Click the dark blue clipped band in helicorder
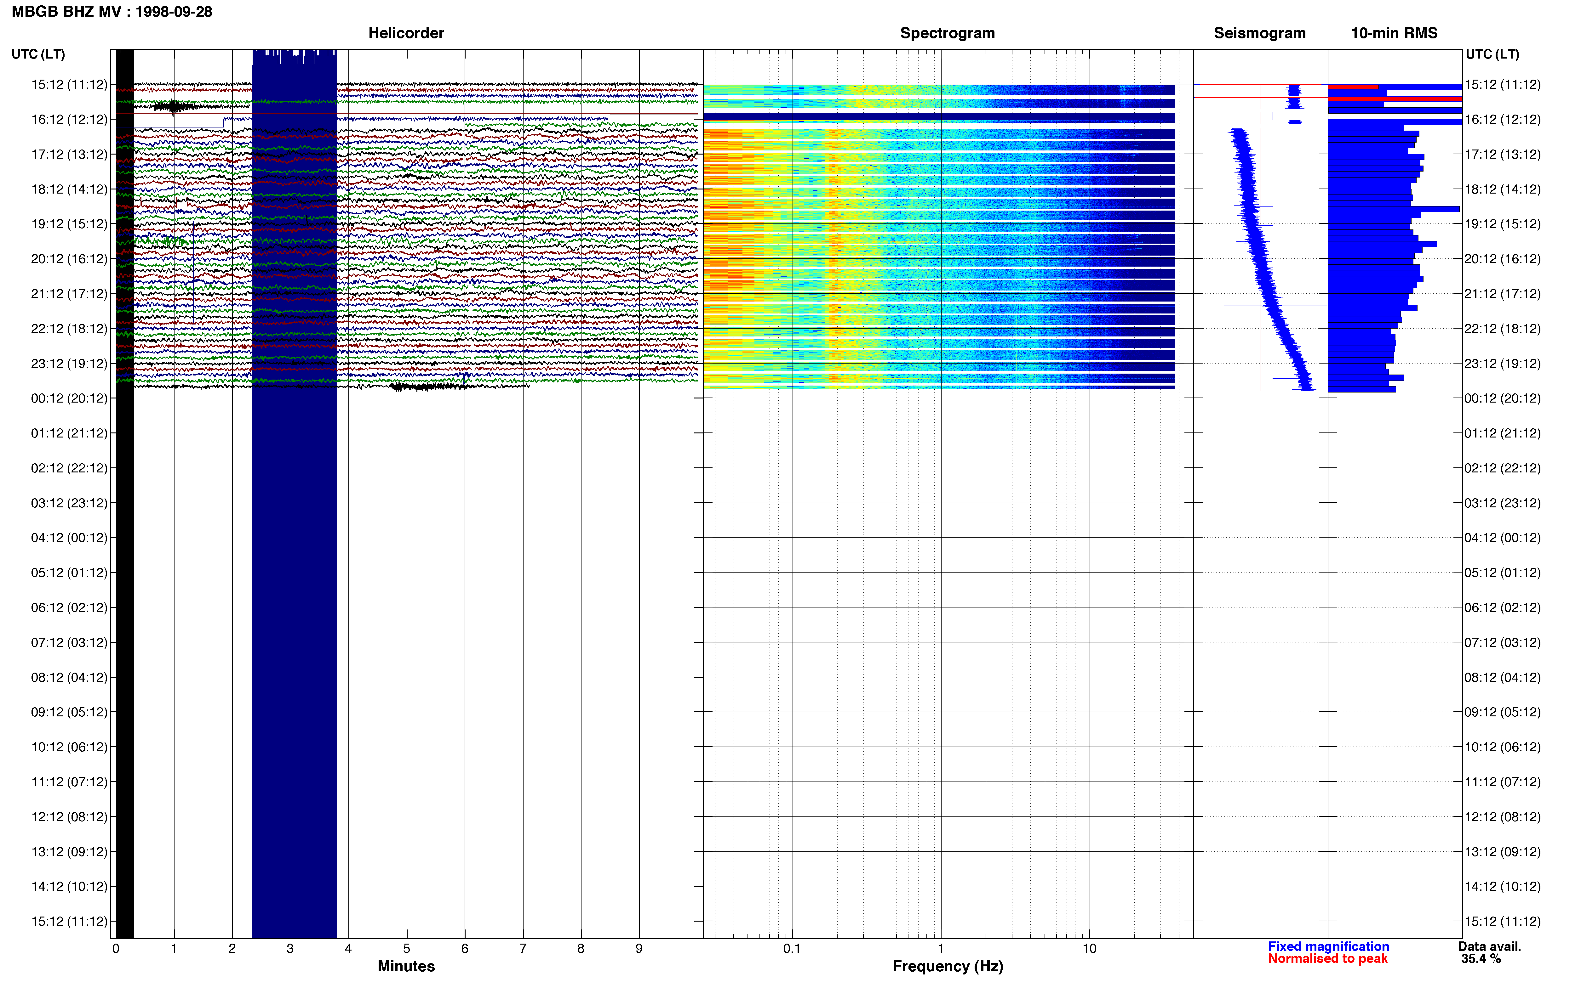Image resolution: width=1581 pixels, height=988 pixels. coord(294,494)
